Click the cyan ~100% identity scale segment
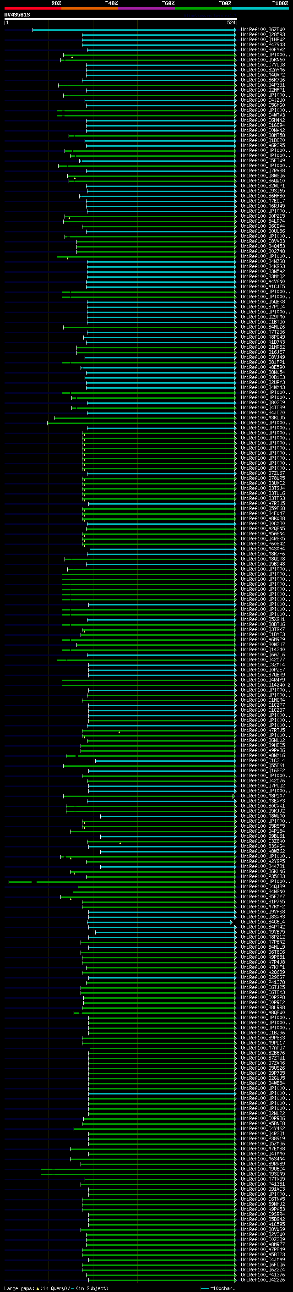293x1292 pixels. point(260,8)
